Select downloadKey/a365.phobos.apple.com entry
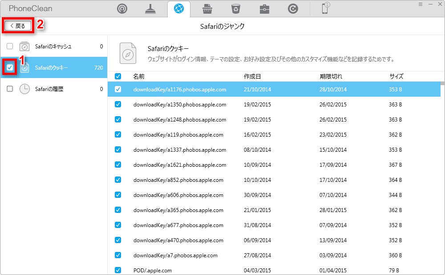This screenshot has width=445, height=275. 178,210
